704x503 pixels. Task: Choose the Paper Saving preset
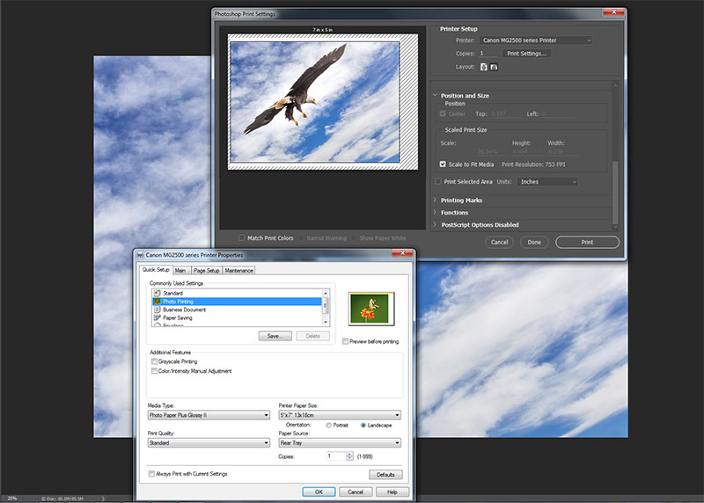pyautogui.click(x=177, y=318)
